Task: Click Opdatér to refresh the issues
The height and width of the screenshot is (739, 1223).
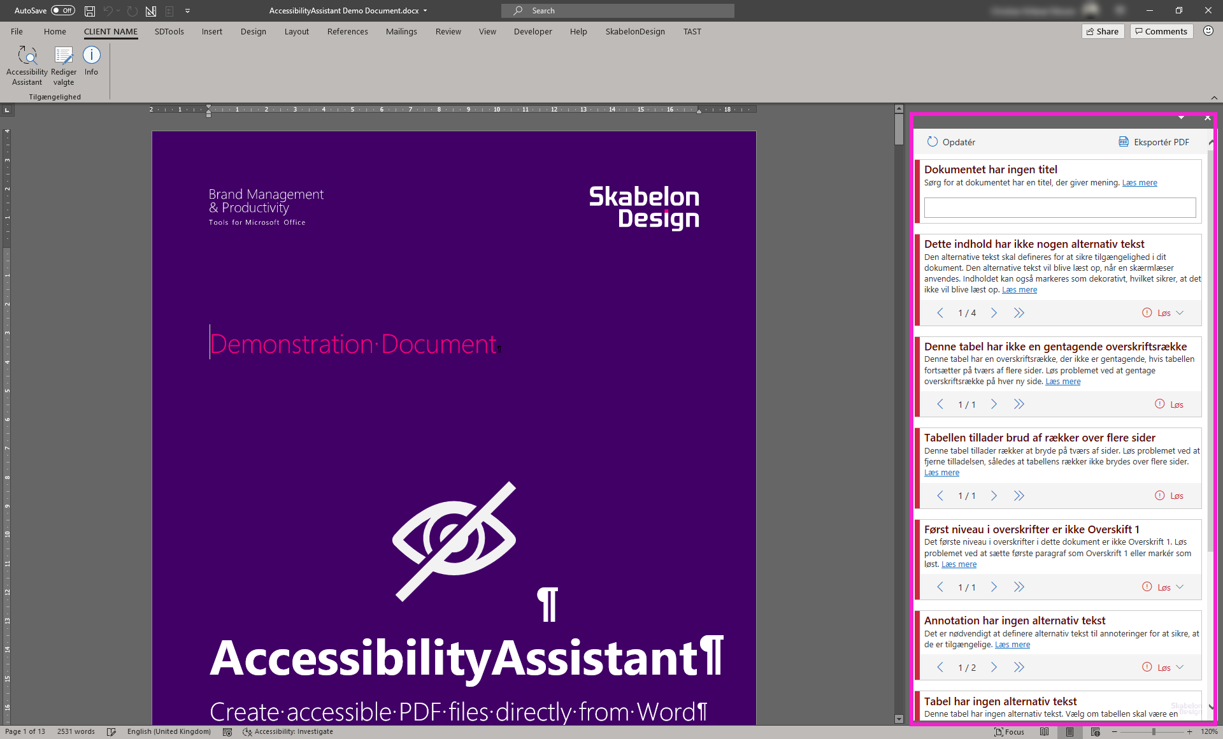Action: (x=951, y=142)
